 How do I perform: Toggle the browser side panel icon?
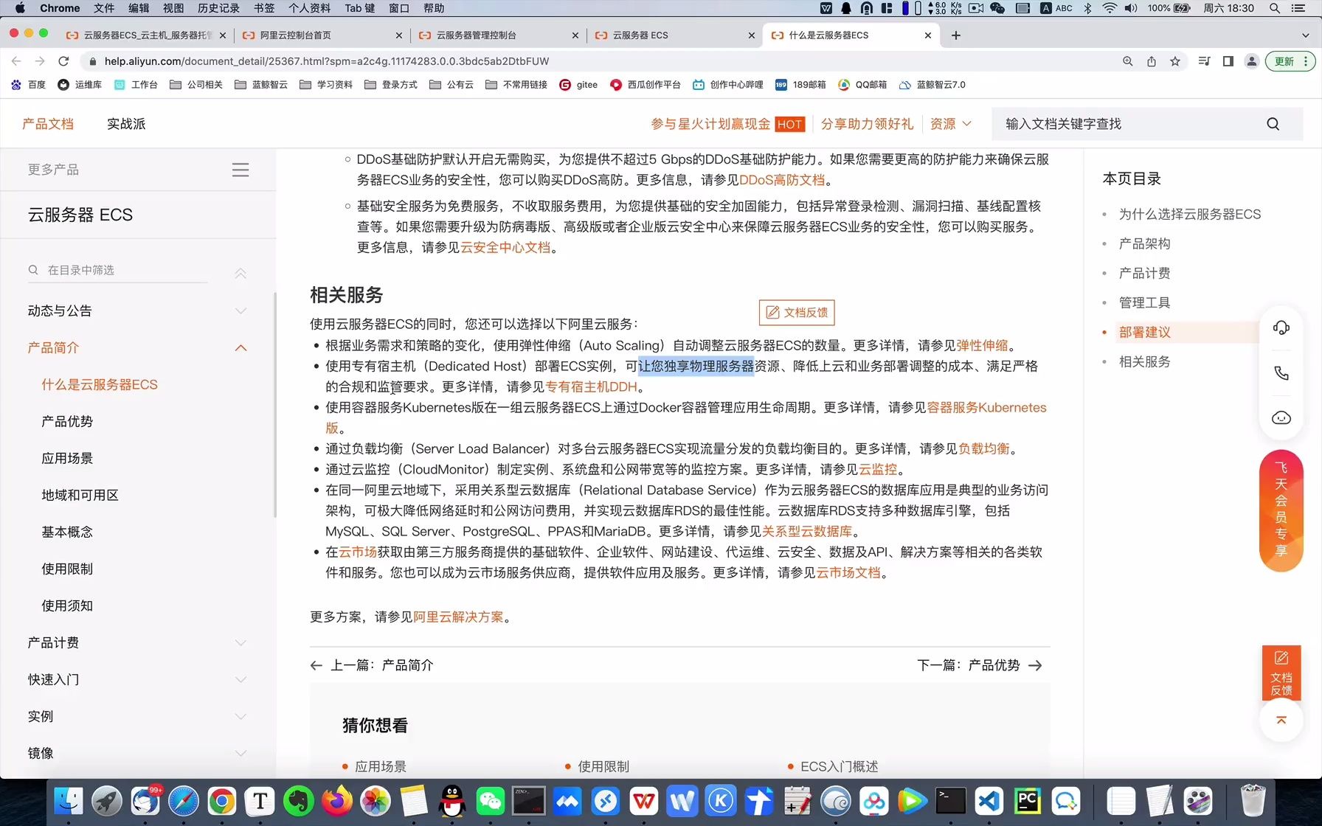pyautogui.click(x=1228, y=61)
